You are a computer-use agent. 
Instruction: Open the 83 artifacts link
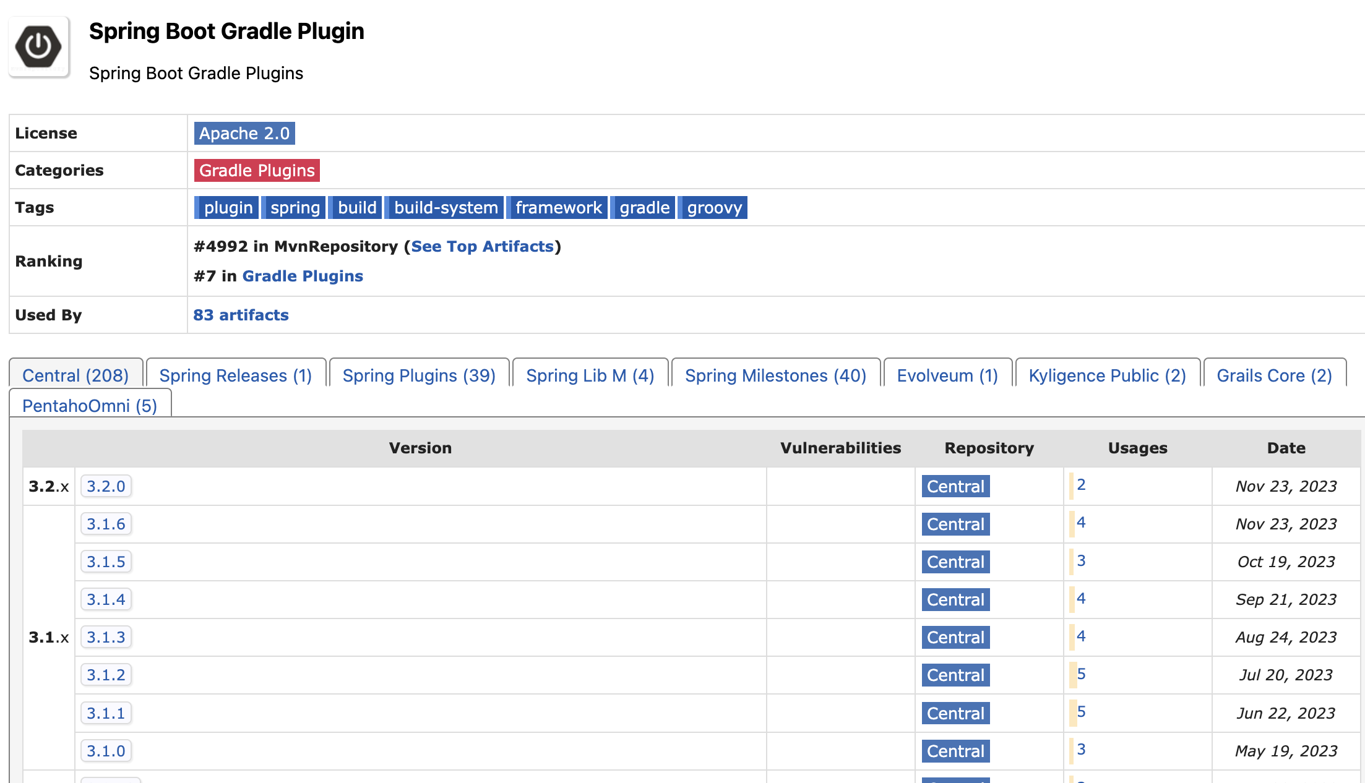[x=241, y=315]
